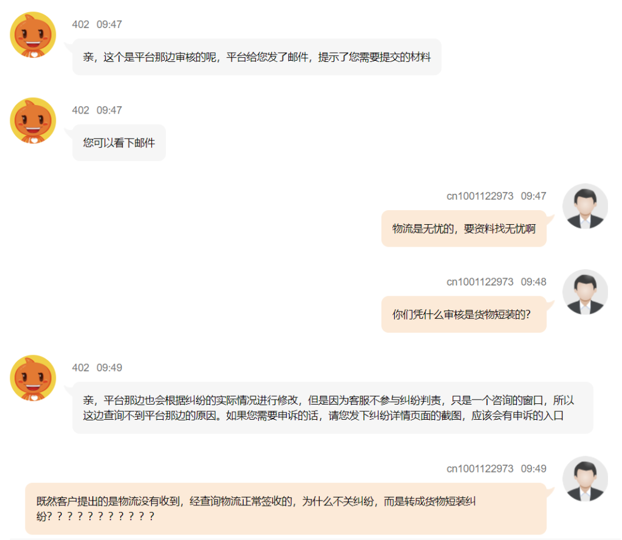The image size is (622, 540).
Task: Click username cn1001122973 at 09:49
Action: tap(480, 468)
